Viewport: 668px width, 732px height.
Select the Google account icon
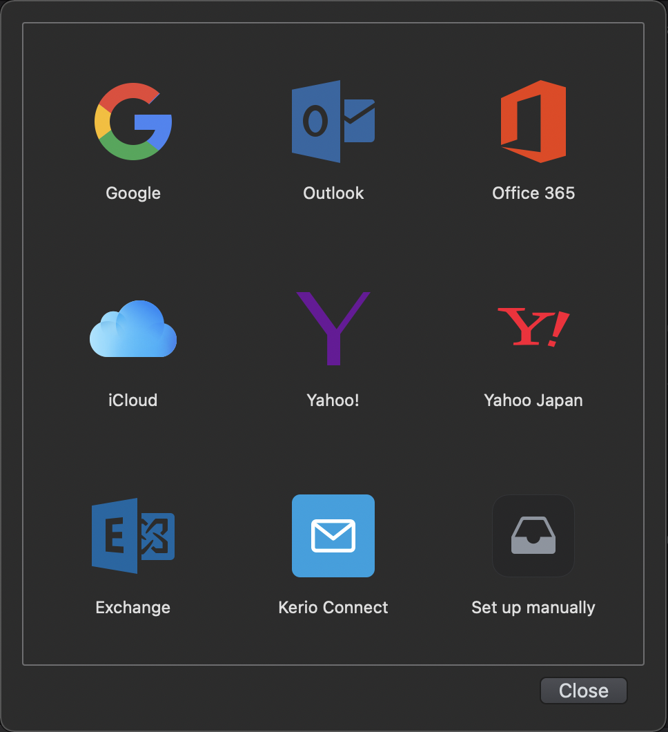[x=133, y=122]
